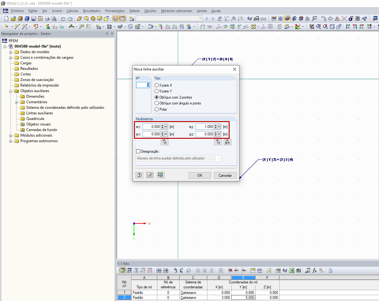The height and width of the screenshot is (301, 379).
Task: Export table to Excel icon
Action: (x=291, y=270)
